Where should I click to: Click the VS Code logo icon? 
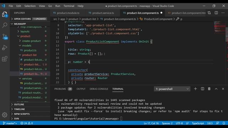pyautogui.click(x=3, y=6)
